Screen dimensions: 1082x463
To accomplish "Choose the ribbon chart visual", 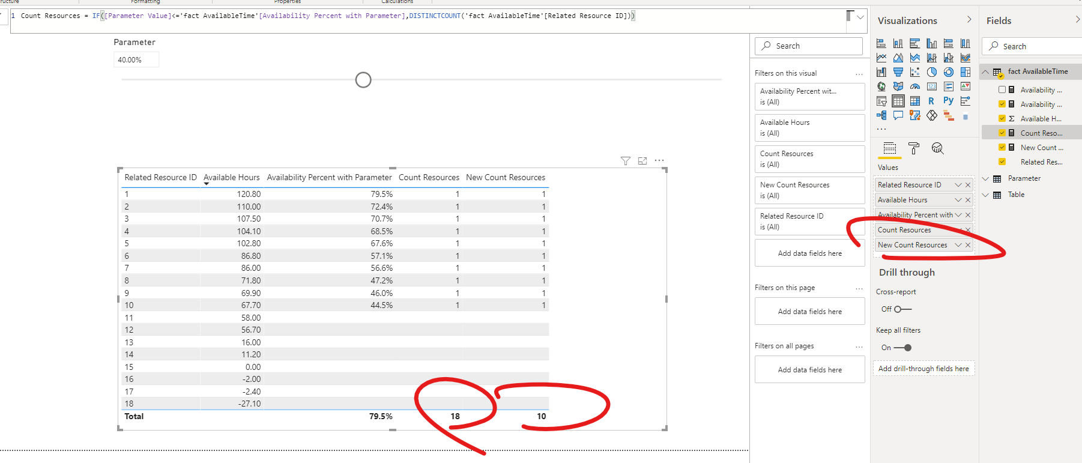I will [x=966, y=58].
